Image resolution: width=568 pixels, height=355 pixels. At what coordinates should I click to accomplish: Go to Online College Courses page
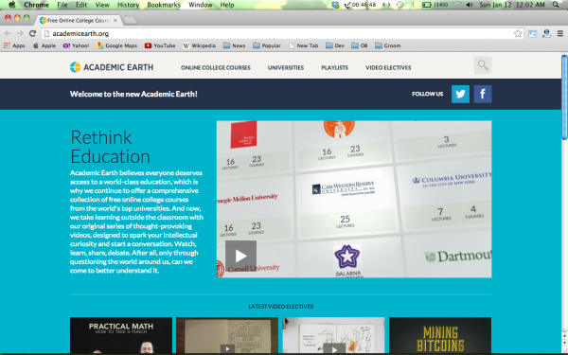[x=216, y=68]
